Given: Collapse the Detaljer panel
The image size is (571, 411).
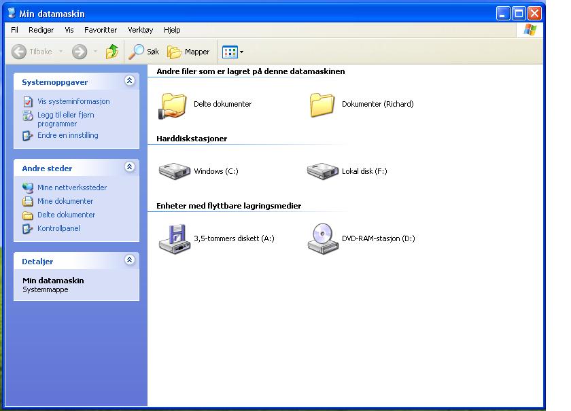Looking at the screenshot, I should coord(130,260).
